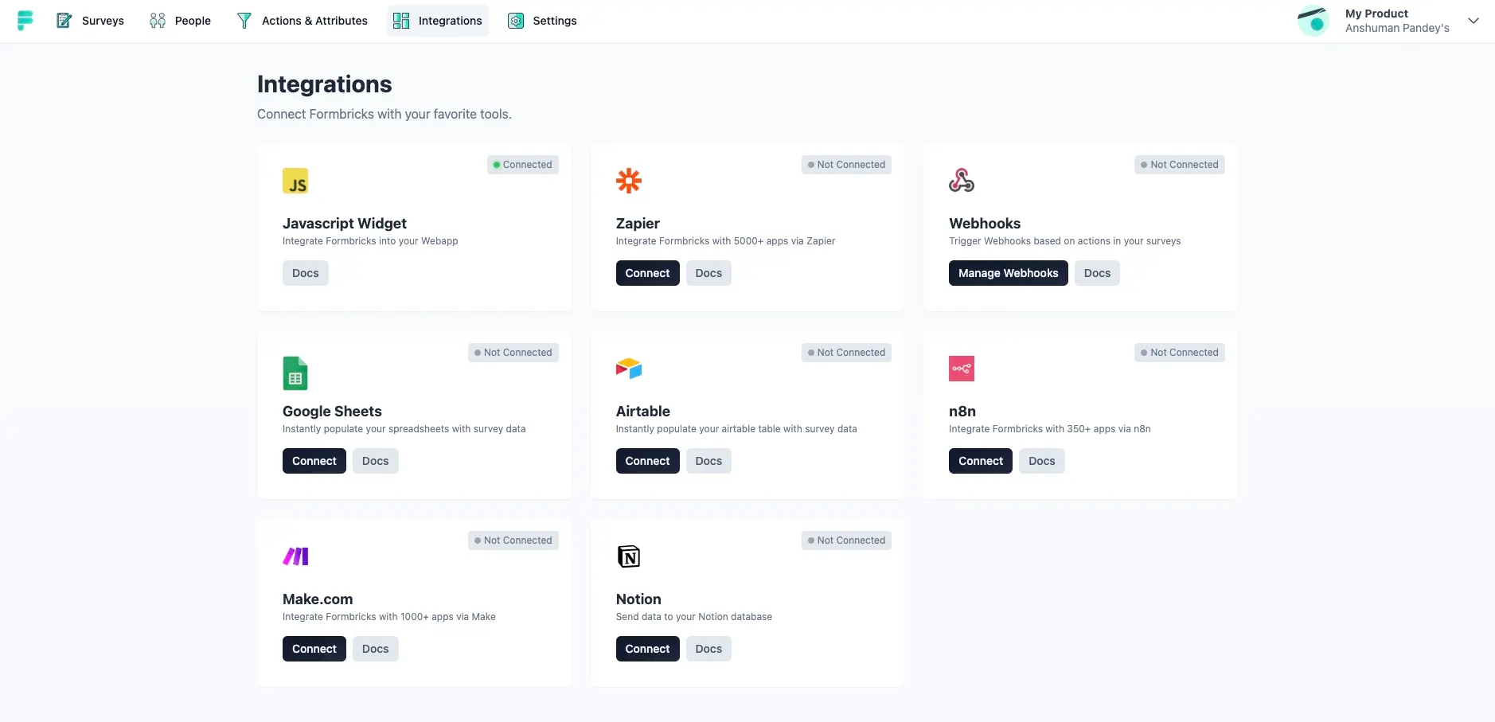This screenshot has height=722, width=1495.
Task: Click 'Connect Formbricks with your favorite tools' text
Action: [x=384, y=115]
